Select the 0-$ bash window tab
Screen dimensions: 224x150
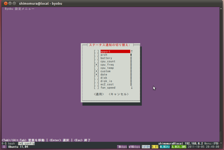8,144
